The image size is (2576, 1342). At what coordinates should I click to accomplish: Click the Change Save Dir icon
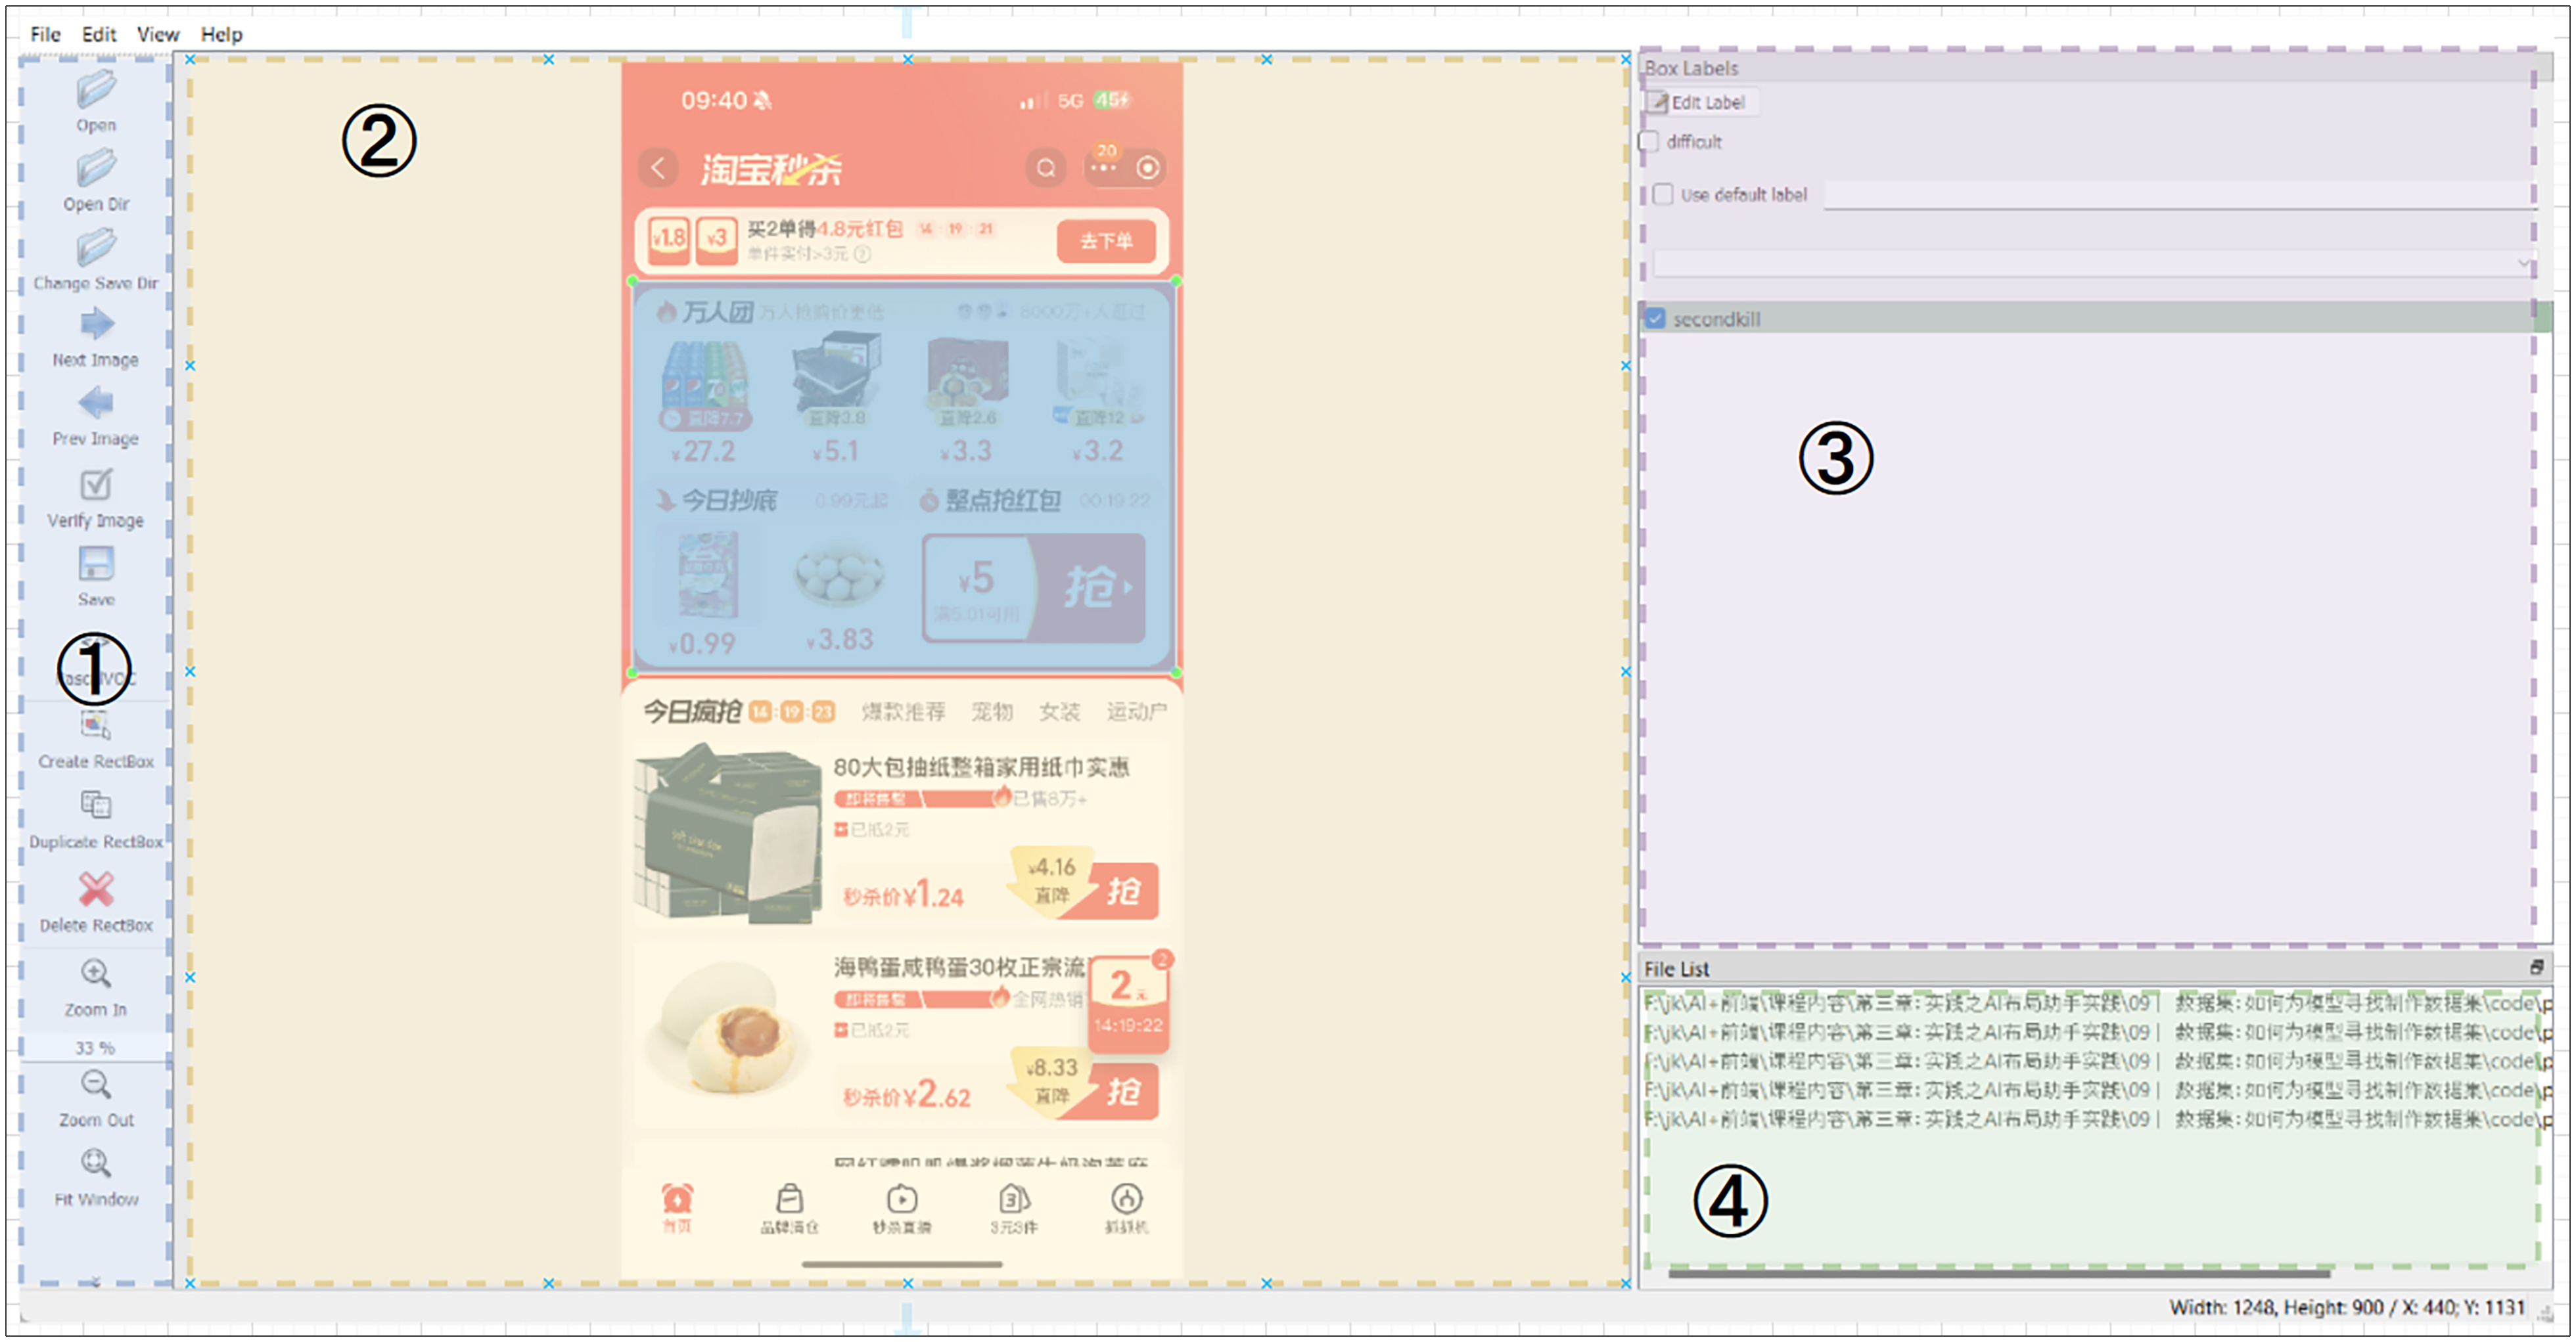pyautogui.click(x=96, y=247)
